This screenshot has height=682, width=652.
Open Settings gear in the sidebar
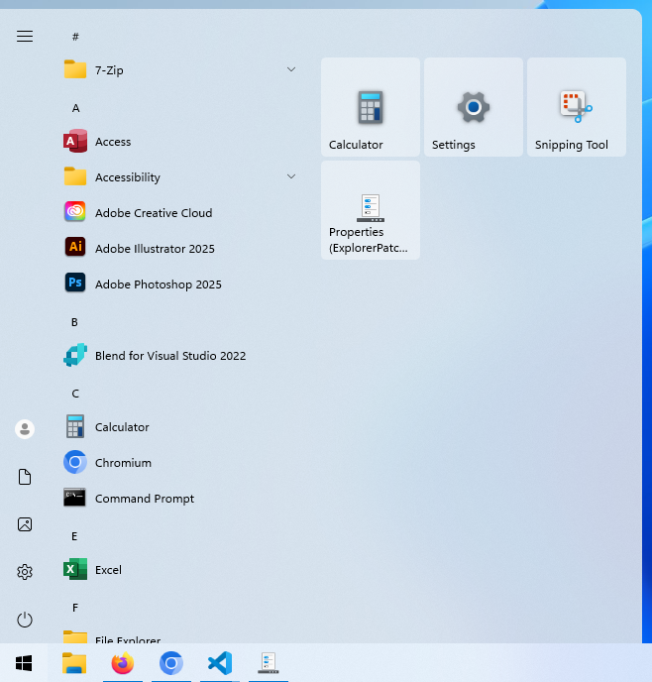(25, 572)
